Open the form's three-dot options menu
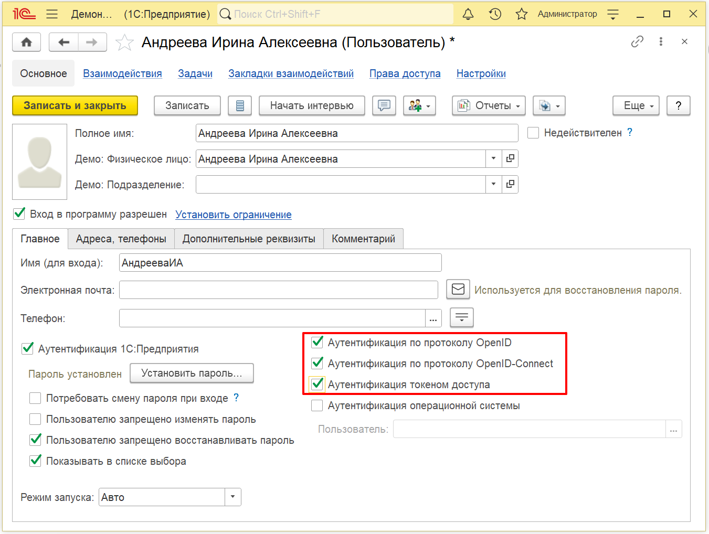This screenshot has height=534, width=709. coord(661,41)
